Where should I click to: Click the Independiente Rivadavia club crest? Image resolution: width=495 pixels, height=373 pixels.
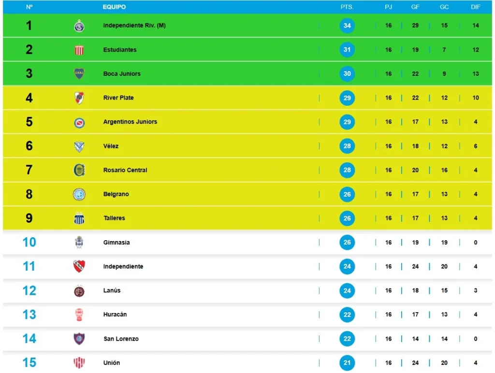[x=79, y=26]
